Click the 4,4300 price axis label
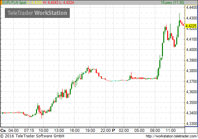Screen dimensions: 198x139 pyautogui.click(x=192, y=18)
